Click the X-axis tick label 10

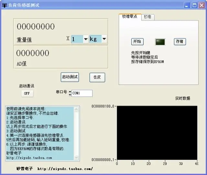click(x=133, y=164)
